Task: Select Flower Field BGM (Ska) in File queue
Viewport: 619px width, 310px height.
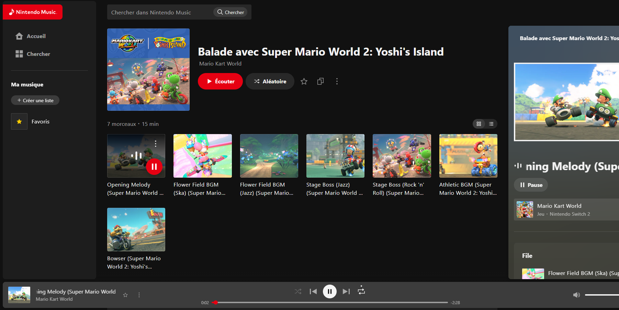Action: tap(571, 273)
